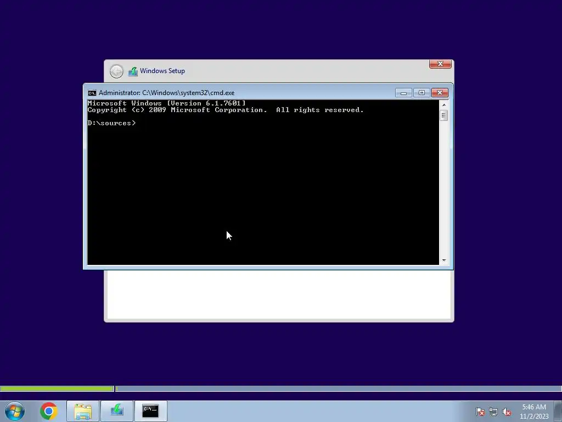Open the cmd.exe window system menu icon

(92, 93)
